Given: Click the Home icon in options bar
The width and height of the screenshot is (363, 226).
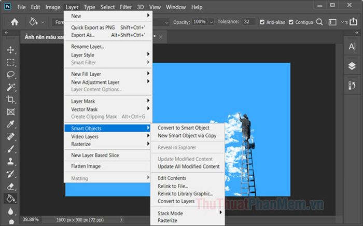Looking at the screenshot, I should click(x=15, y=22).
